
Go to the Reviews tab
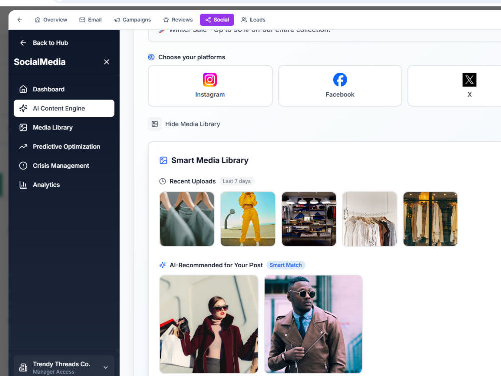[x=178, y=20]
